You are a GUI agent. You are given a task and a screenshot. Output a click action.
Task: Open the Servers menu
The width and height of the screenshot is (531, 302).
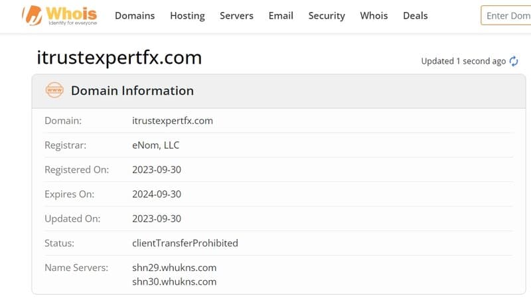pyautogui.click(x=236, y=15)
